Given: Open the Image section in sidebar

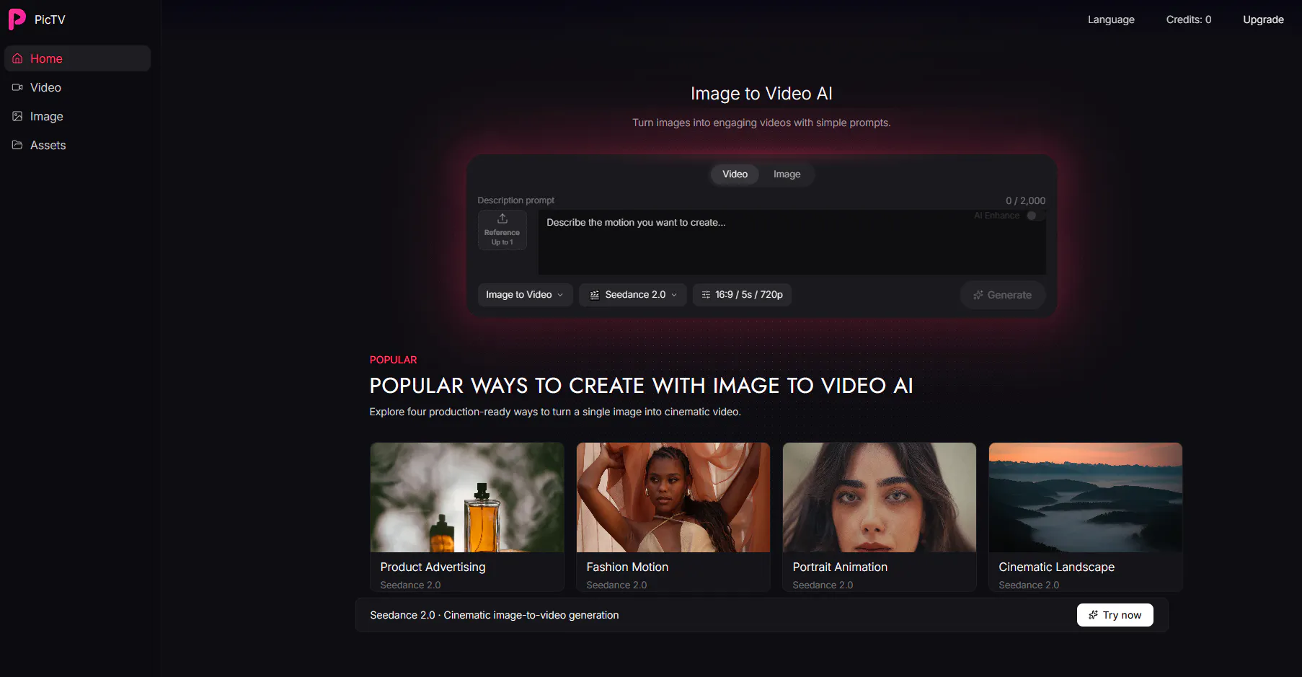Looking at the screenshot, I should (x=78, y=116).
